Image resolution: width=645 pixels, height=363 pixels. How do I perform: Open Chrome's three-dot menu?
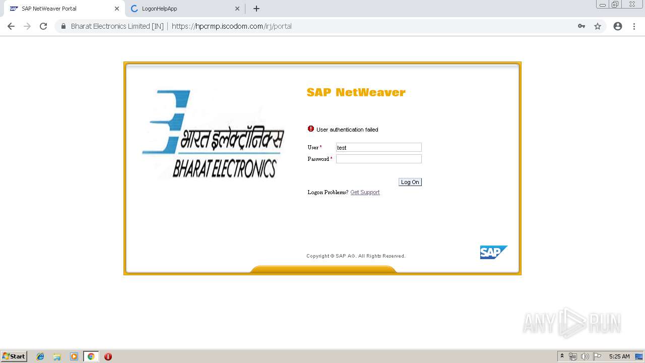pyautogui.click(x=634, y=26)
